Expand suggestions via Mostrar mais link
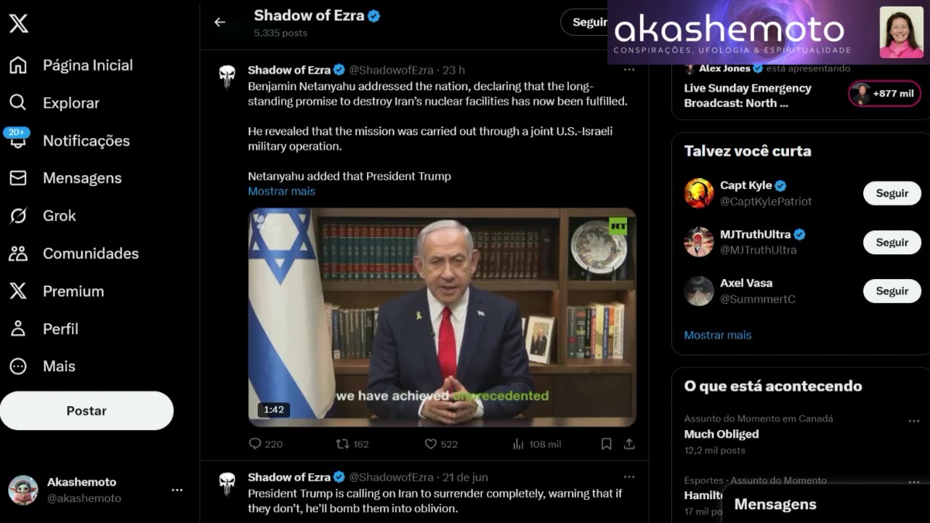Image resolution: width=930 pixels, height=523 pixels. (x=717, y=335)
